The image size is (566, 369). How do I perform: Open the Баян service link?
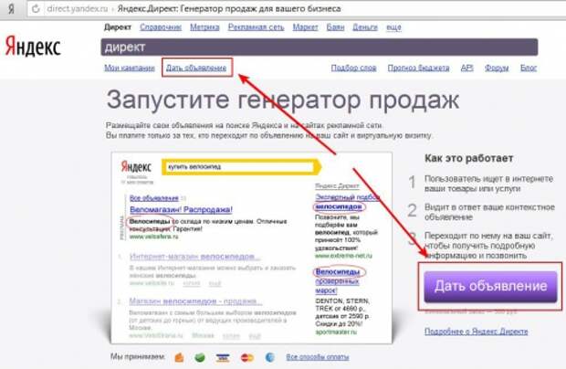tap(335, 27)
